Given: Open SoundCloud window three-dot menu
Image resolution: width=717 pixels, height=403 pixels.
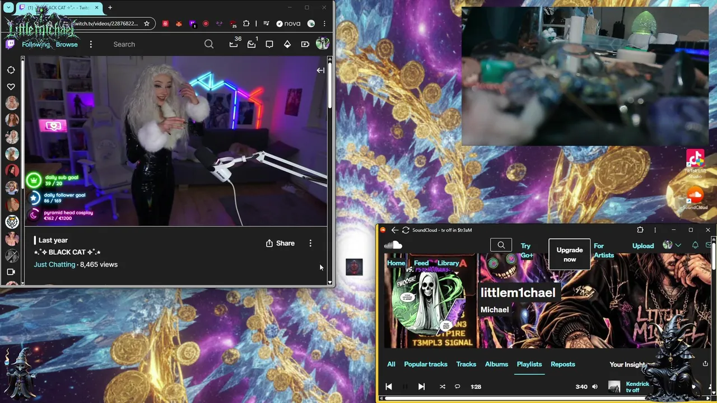Looking at the screenshot, I should (655, 230).
